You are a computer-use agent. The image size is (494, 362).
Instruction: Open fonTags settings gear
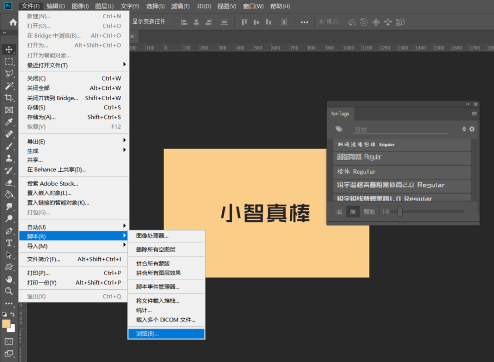[472, 129]
